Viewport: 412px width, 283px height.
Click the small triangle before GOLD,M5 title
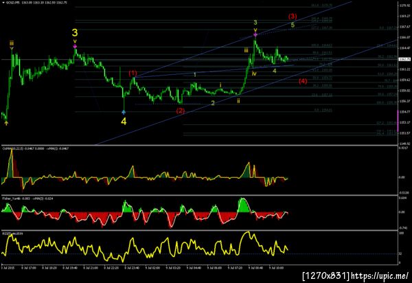3,2
